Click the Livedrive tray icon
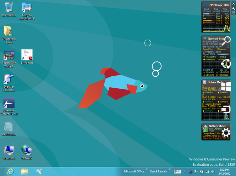The height and width of the screenshot is (176, 236). point(190,172)
